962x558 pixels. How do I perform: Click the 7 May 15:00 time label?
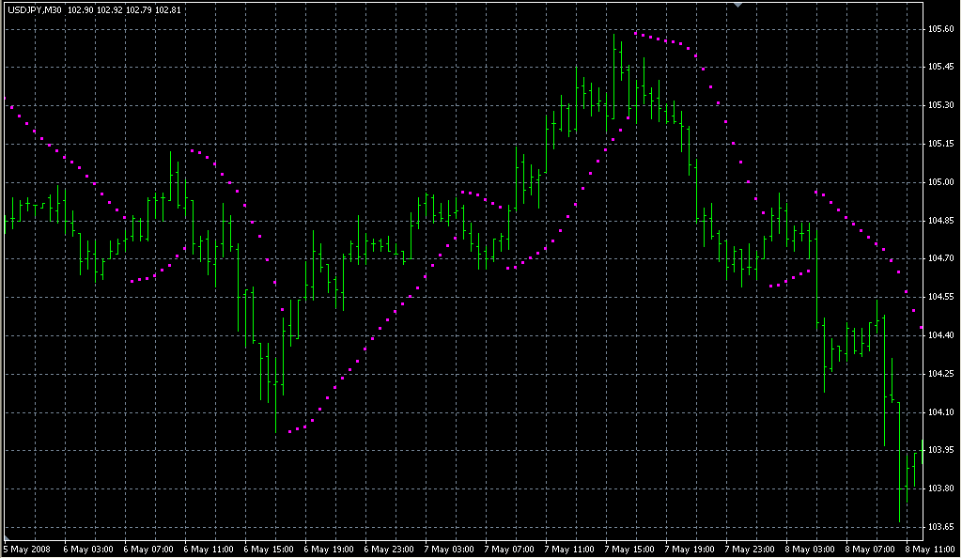[629, 549]
